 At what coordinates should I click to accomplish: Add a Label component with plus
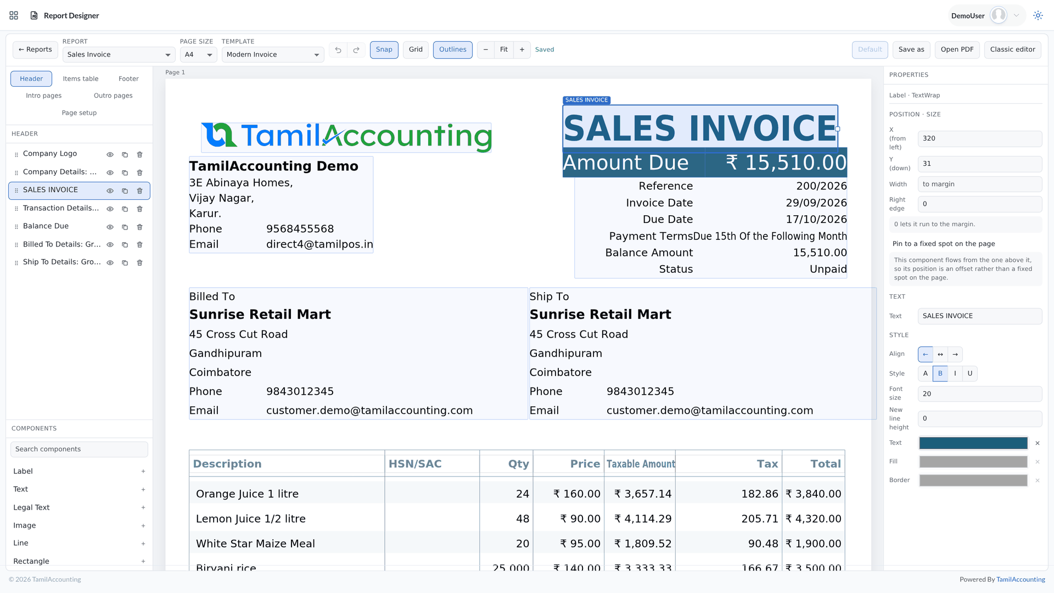[143, 472]
